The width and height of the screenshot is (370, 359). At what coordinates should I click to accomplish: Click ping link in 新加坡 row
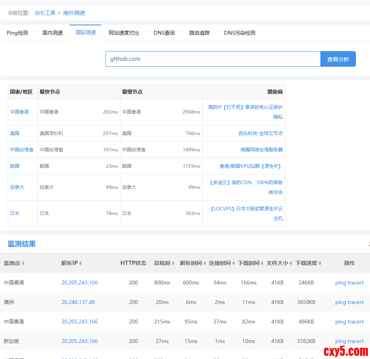[340, 341]
